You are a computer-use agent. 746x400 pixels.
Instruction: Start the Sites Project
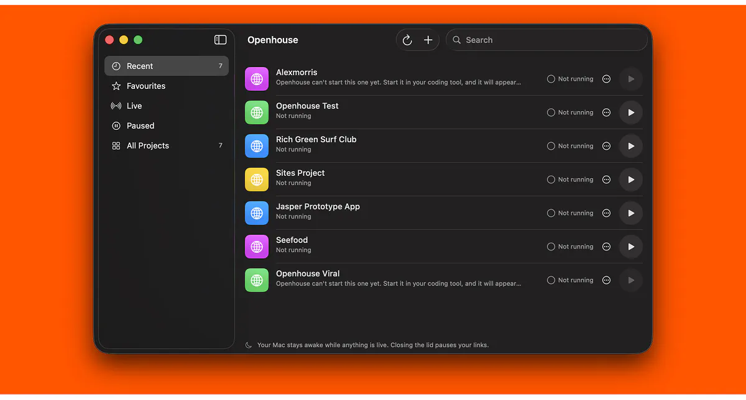point(631,180)
